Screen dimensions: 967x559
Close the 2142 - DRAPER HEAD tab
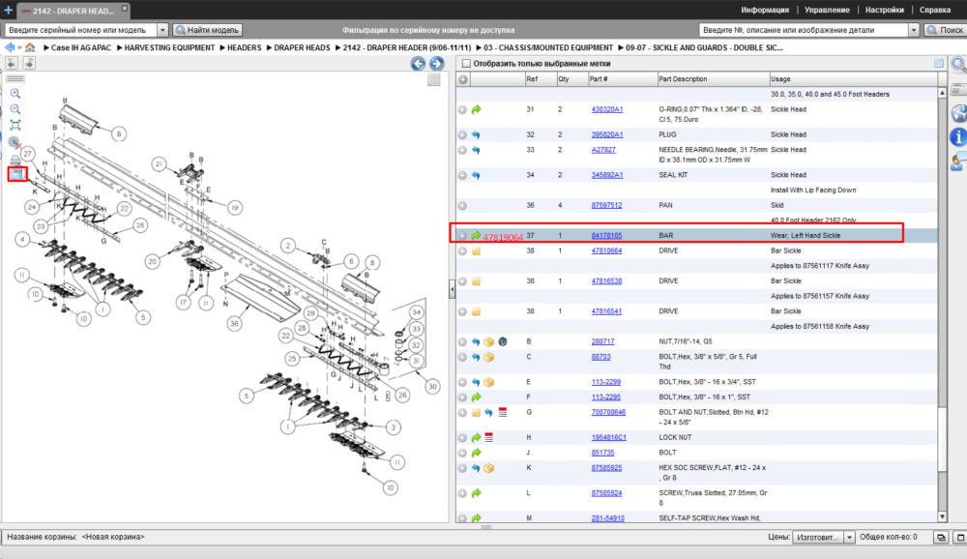tap(124, 9)
